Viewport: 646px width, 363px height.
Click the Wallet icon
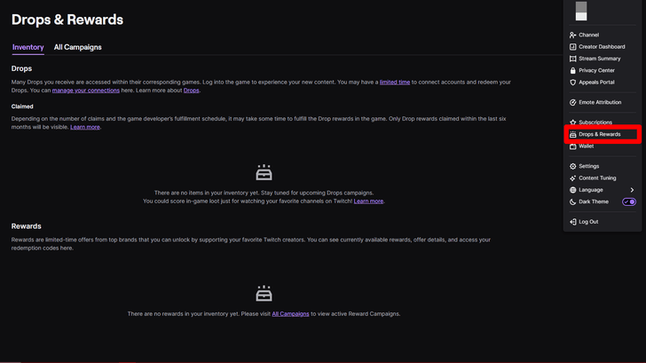click(573, 146)
